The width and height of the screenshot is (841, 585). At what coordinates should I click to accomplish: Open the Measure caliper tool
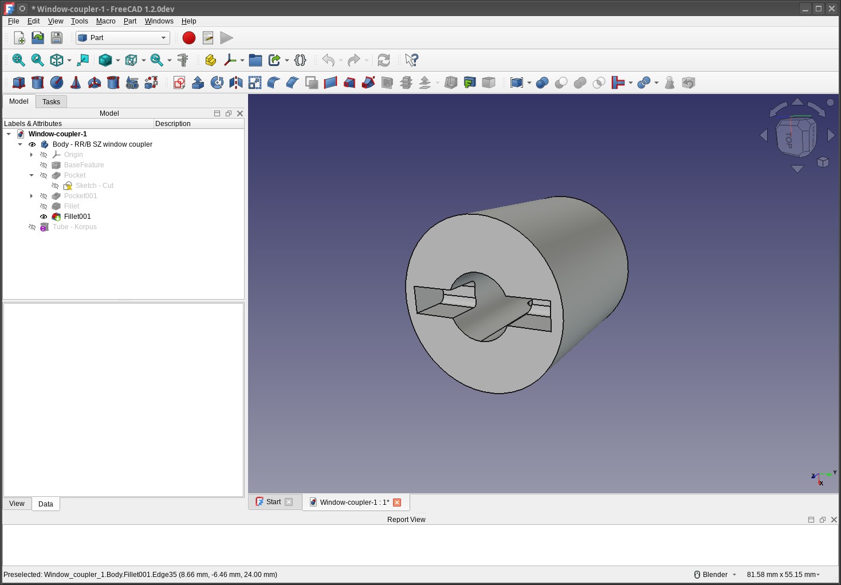click(183, 60)
